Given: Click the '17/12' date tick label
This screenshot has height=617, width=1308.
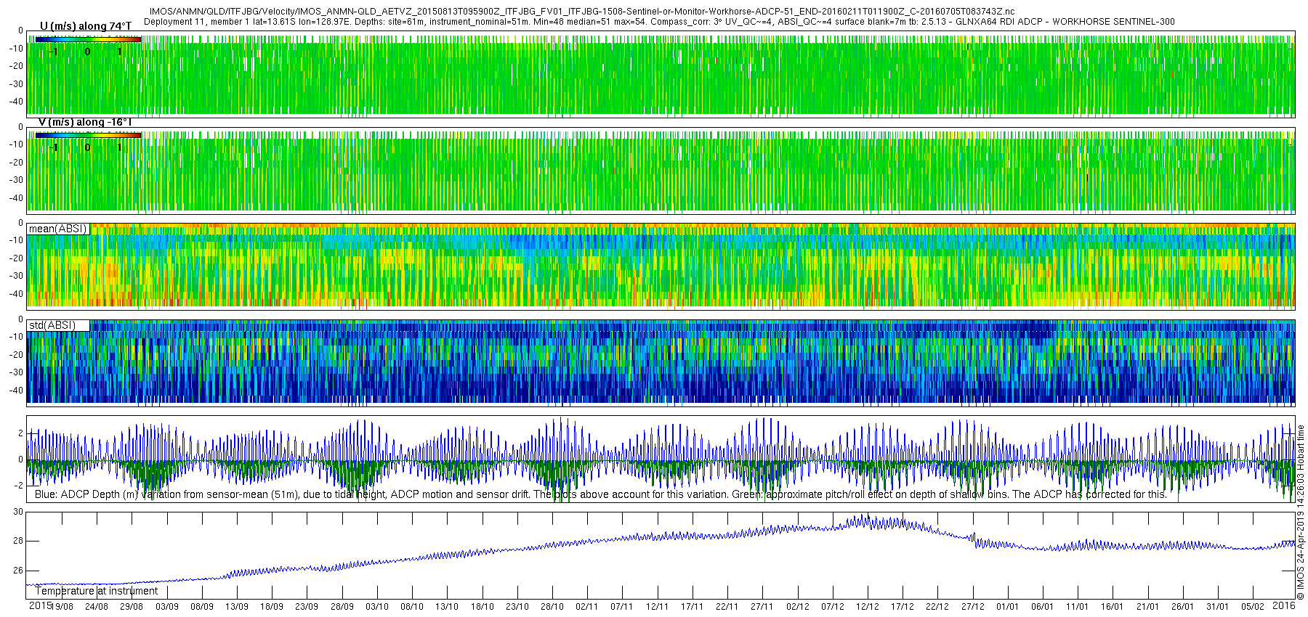Looking at the screenshot, I should [903, 607].
